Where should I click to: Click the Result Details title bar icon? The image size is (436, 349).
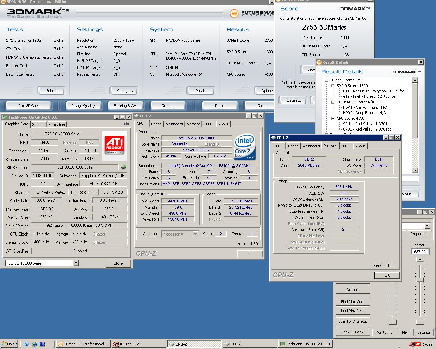click(319, 62)
